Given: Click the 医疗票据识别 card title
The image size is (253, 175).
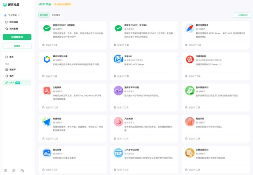Looking at the screenshot, I should point(202,87).
